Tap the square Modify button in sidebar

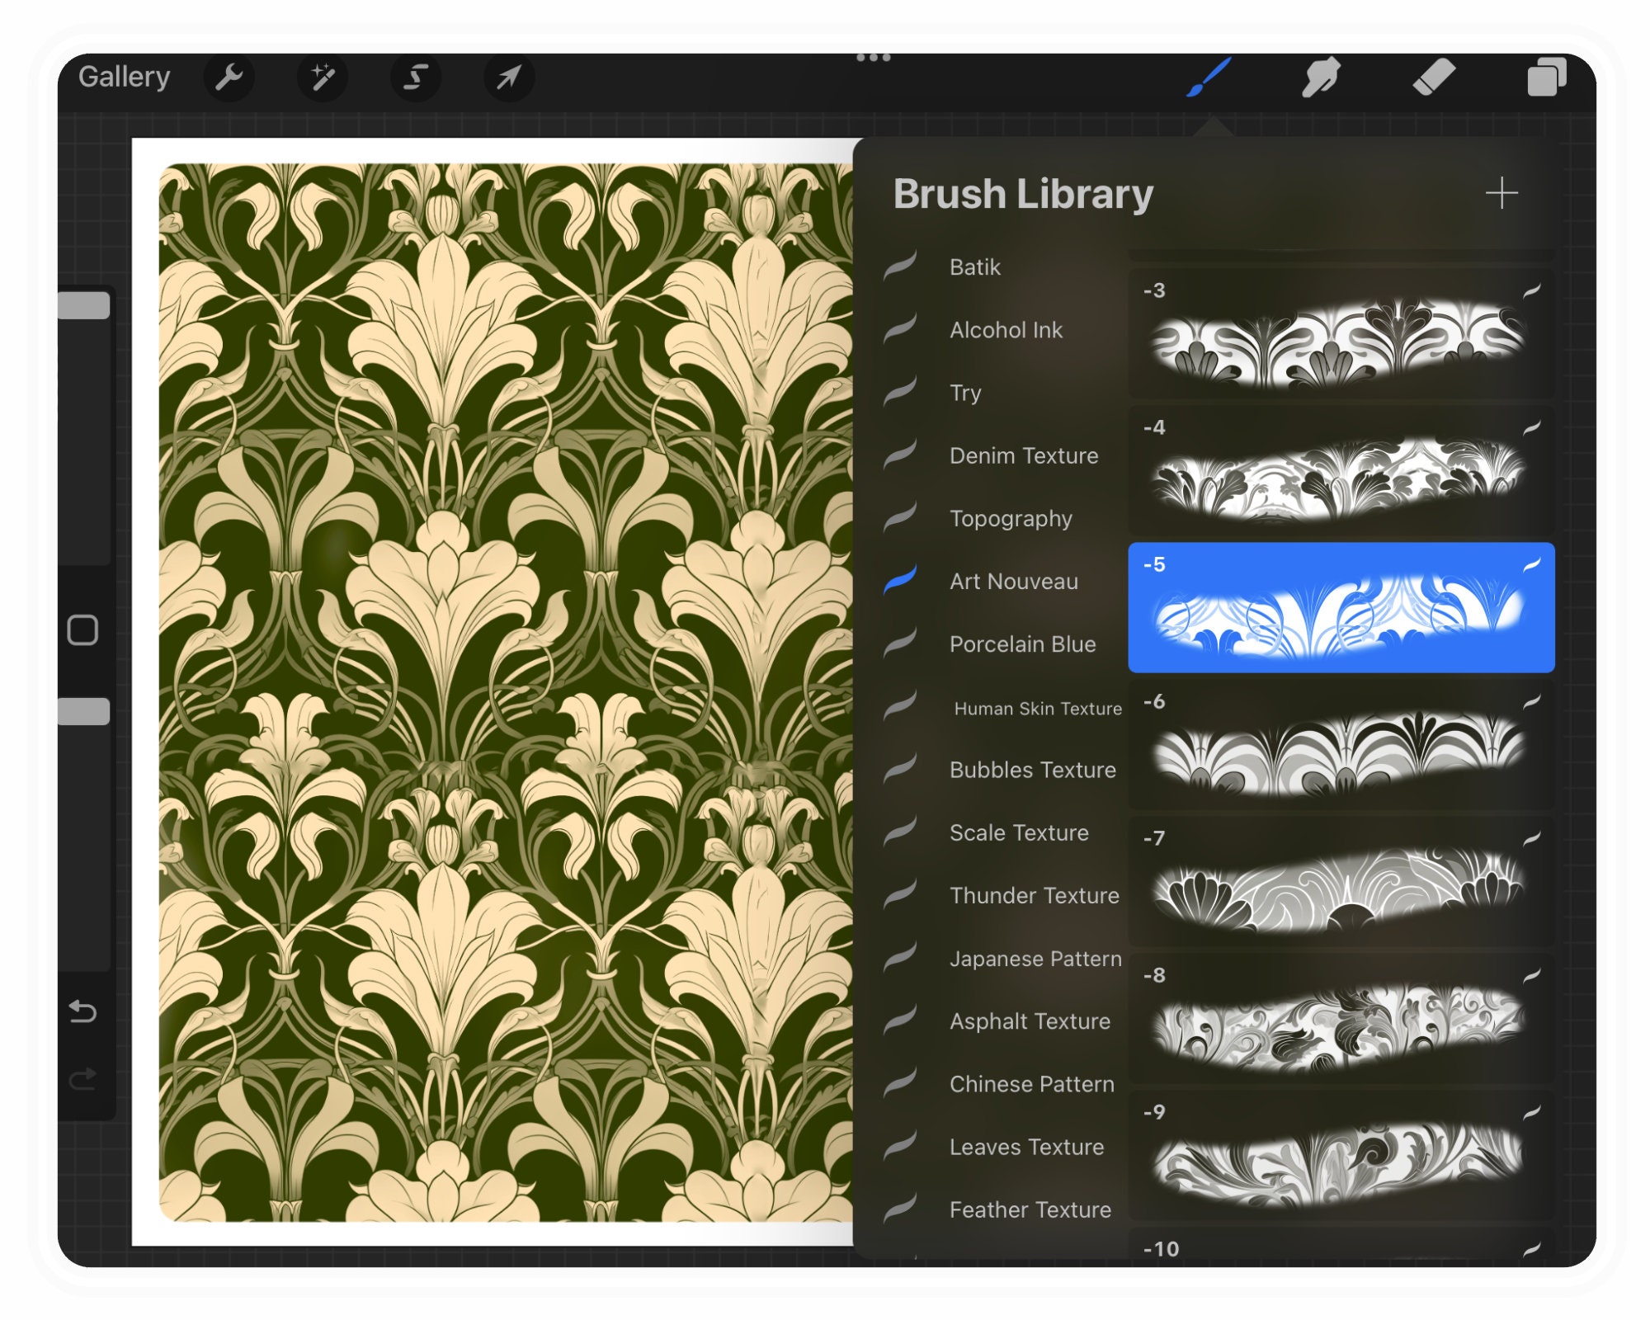(x=82, y=630)
